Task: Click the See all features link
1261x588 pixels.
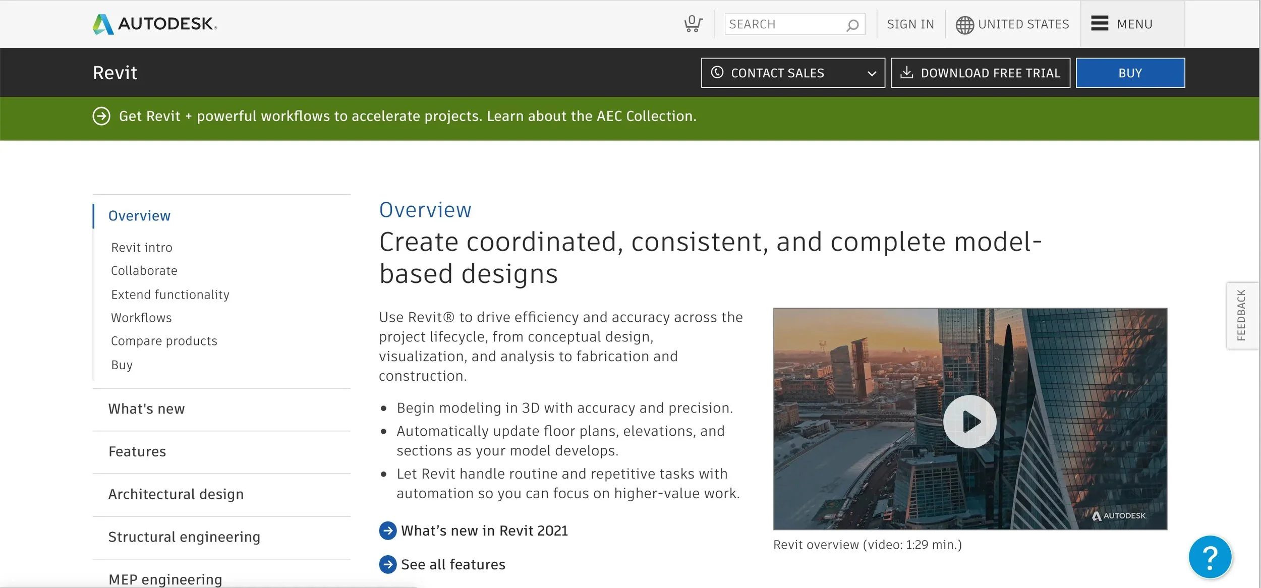Action: [452, 564]
